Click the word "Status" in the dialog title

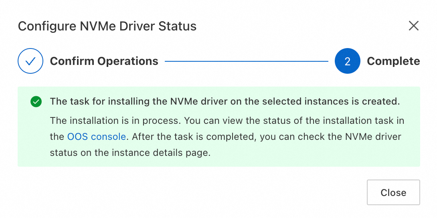[178, 26]
